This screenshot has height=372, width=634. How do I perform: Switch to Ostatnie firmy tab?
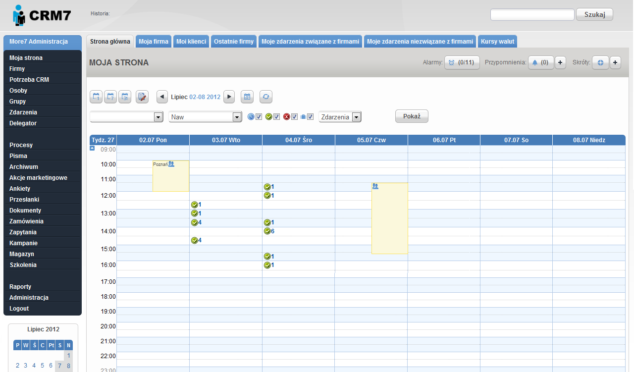click(234, 42)
